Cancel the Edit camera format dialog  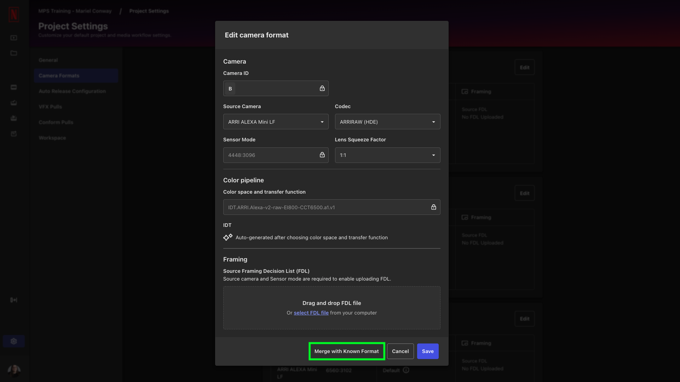[x=400, y=351]
